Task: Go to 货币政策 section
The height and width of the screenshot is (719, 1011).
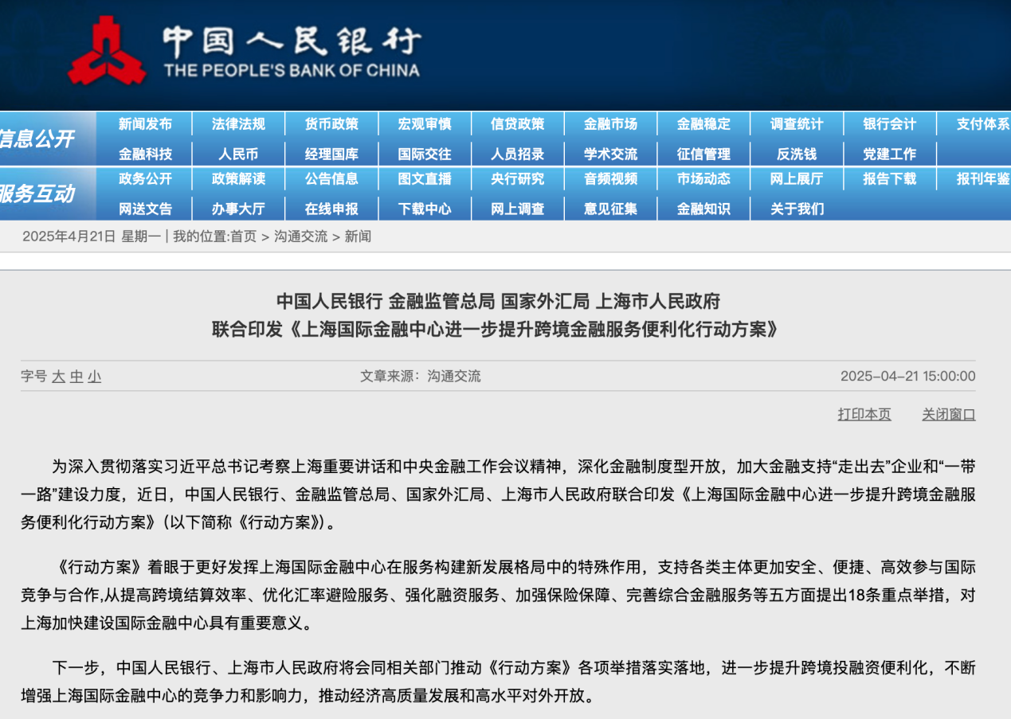Action: [331, 124]
